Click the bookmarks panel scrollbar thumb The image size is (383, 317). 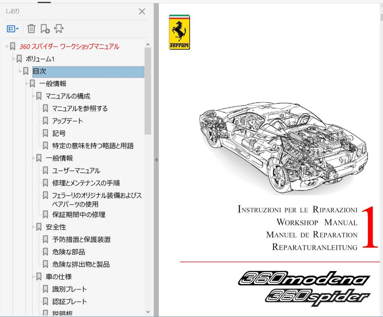tap(148, 91)
